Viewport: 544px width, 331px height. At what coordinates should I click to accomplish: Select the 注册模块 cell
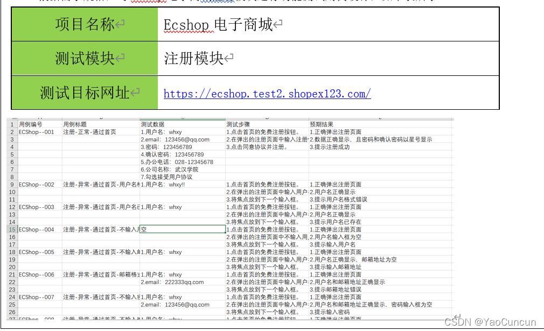point(328,58)
